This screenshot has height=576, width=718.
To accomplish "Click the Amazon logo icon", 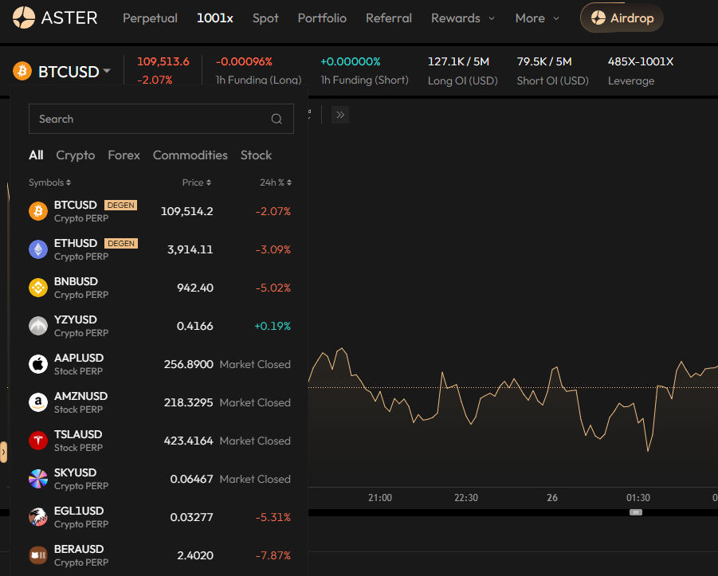I will (x=38, y=402).
